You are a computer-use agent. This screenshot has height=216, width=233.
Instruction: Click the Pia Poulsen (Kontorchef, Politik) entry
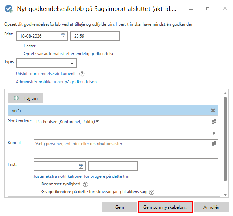pyautogui.click(x=65, y=122)
